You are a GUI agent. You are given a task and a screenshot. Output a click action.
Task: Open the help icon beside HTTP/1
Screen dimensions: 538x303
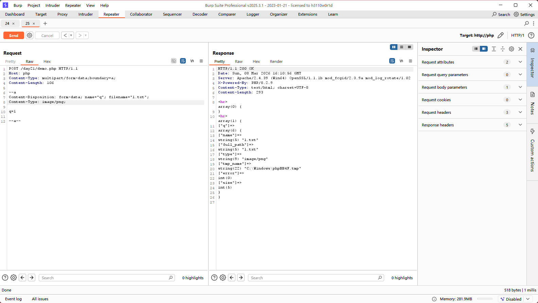pos(531,35)
